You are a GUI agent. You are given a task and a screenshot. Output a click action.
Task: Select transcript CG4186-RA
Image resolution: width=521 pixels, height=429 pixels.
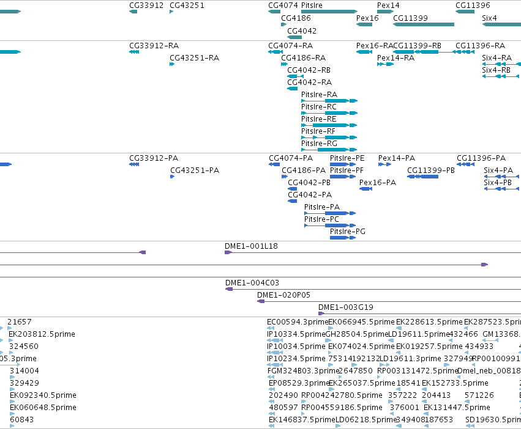pyautogui.click(x=284, y=64)
